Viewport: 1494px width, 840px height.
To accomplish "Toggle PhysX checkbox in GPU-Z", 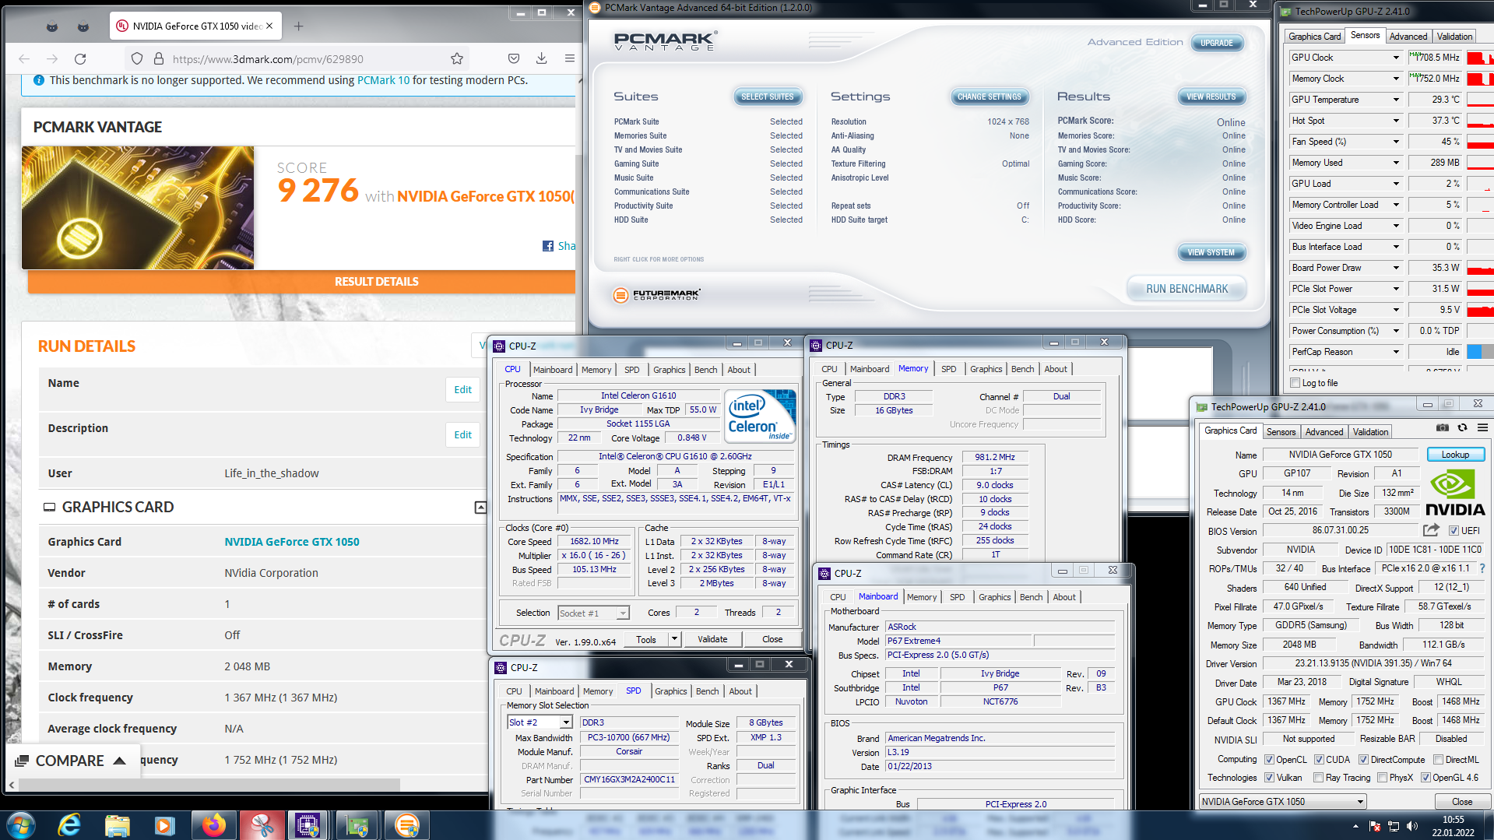I will tap(1382, 778).
